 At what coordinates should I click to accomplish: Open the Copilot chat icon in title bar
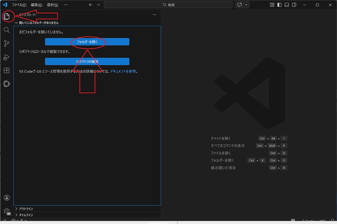240,5
